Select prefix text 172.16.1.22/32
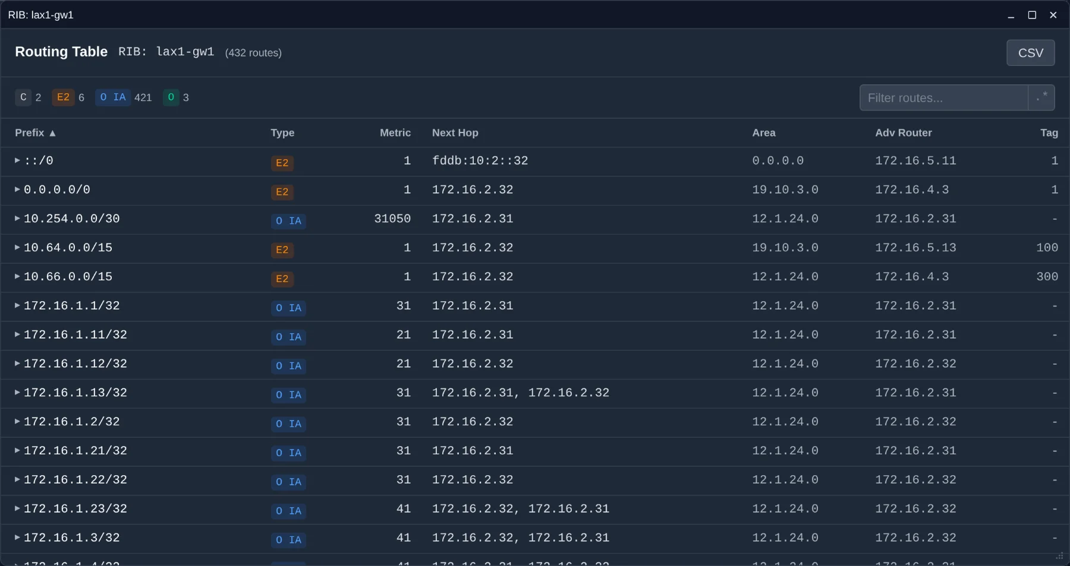 tap(75, 480)
